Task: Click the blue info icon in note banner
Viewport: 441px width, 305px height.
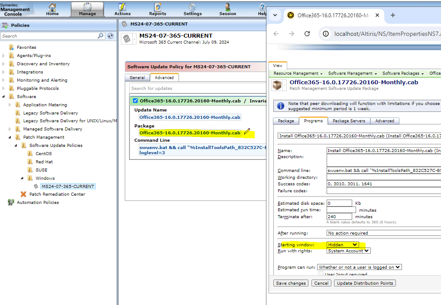Action: 281,106
